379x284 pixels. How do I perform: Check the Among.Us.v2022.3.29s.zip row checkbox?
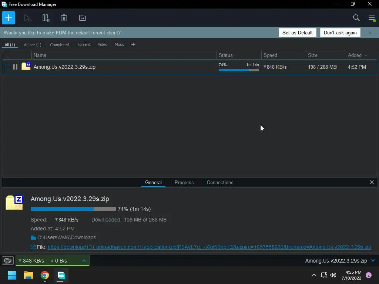click(7, 67)
